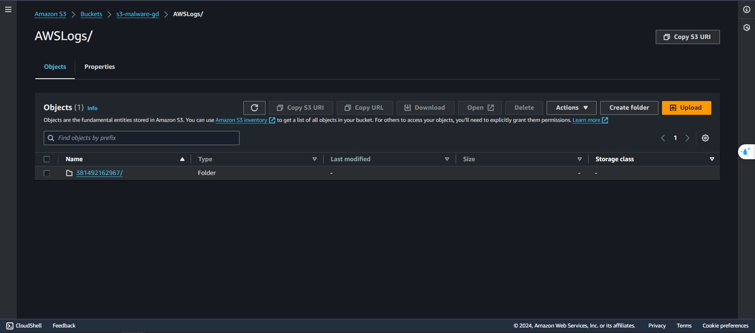
Task: Open the info panel icon
Action: [746, 9]
